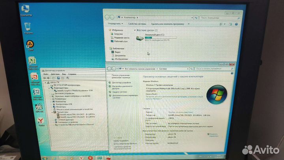Click help icon in Explorer Компьютер window

tap(236, 24)
